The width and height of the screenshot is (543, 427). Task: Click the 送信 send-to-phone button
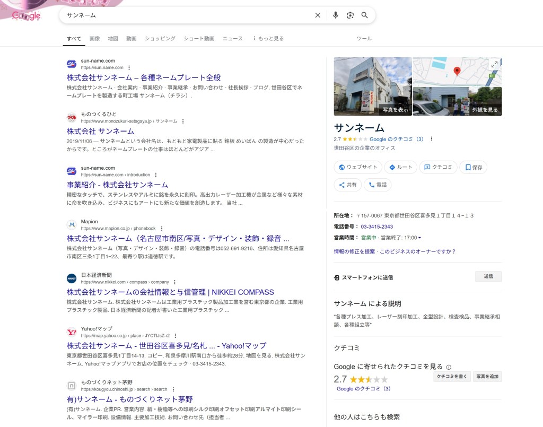[x=488, y=276]
